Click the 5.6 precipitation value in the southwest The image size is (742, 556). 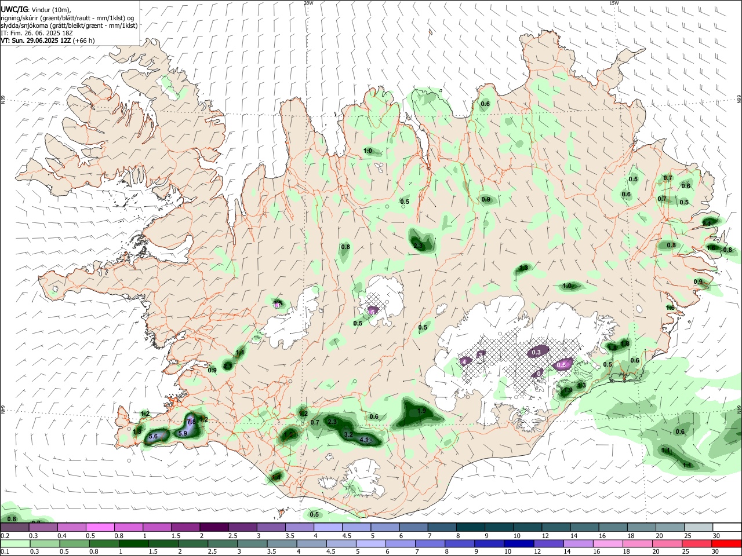click(x=154, y=436)
